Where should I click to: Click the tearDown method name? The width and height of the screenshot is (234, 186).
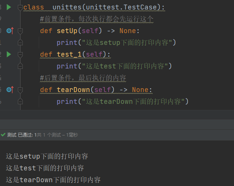[73, 90]
